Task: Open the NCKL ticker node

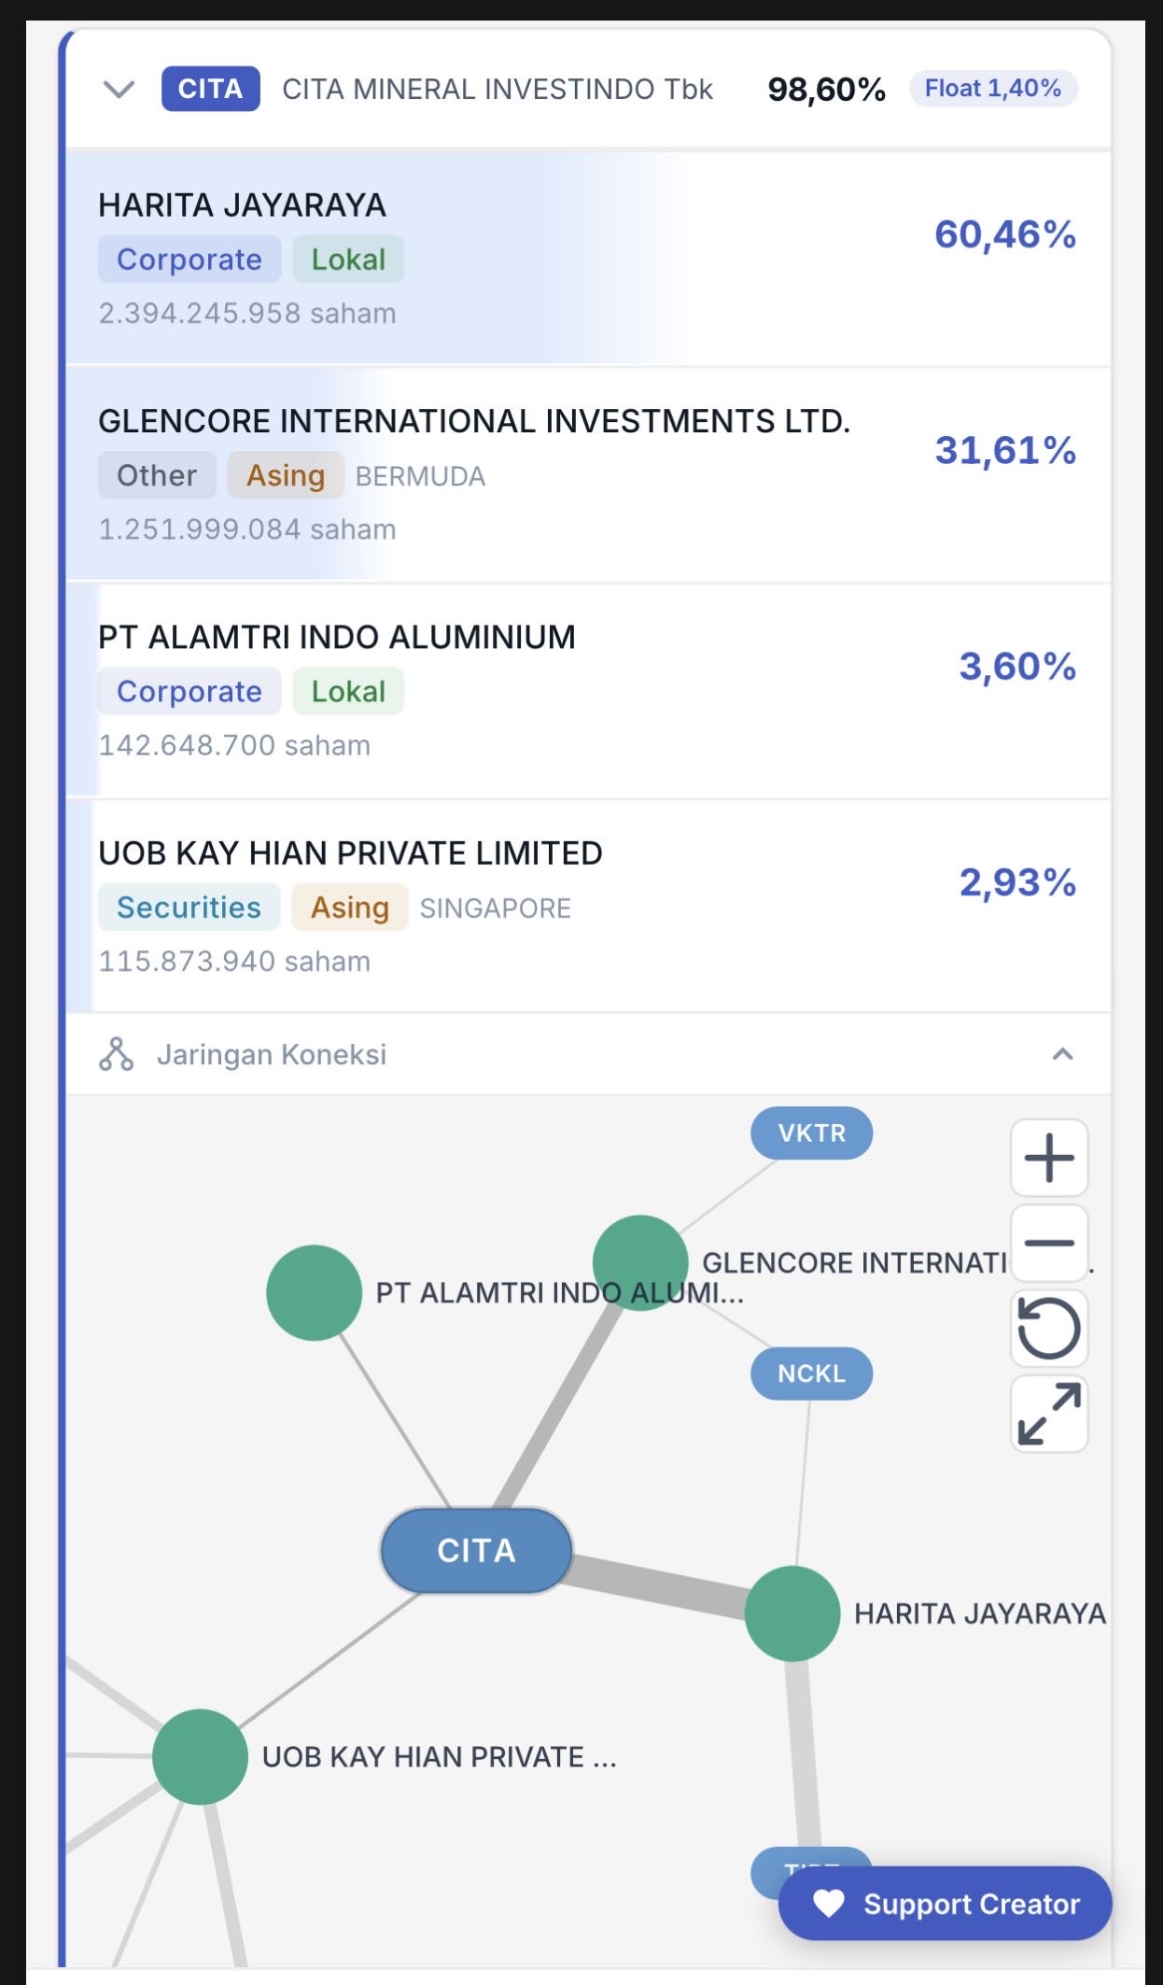Action: pyautogui.click(x=811, y=1373)
